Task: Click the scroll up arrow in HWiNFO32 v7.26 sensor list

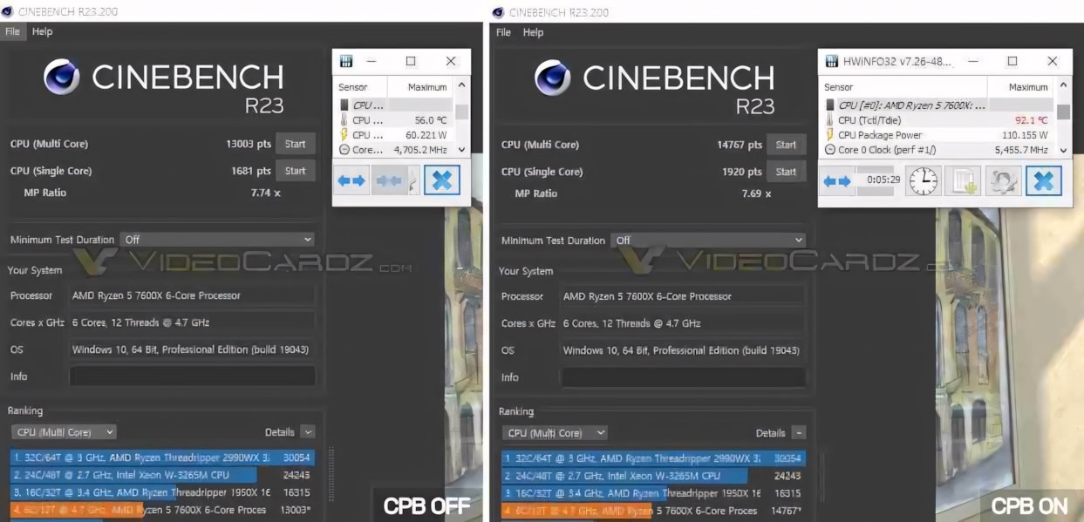Action: [1063, 86]
